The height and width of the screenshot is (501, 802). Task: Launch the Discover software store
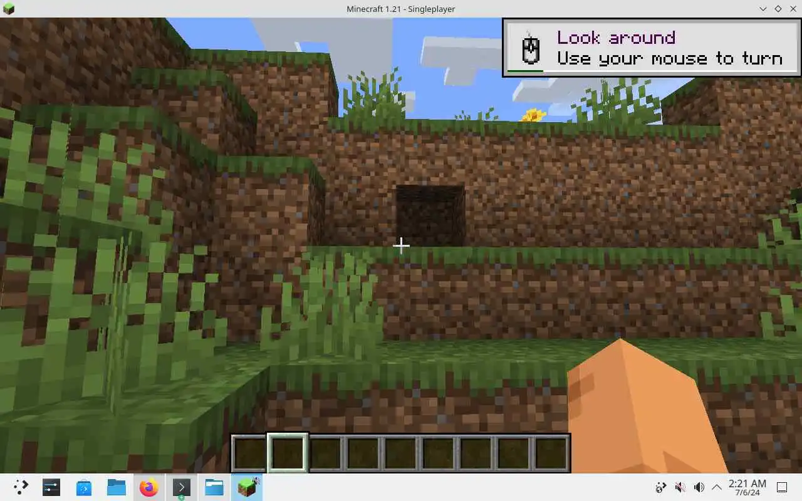click(84, 487)
